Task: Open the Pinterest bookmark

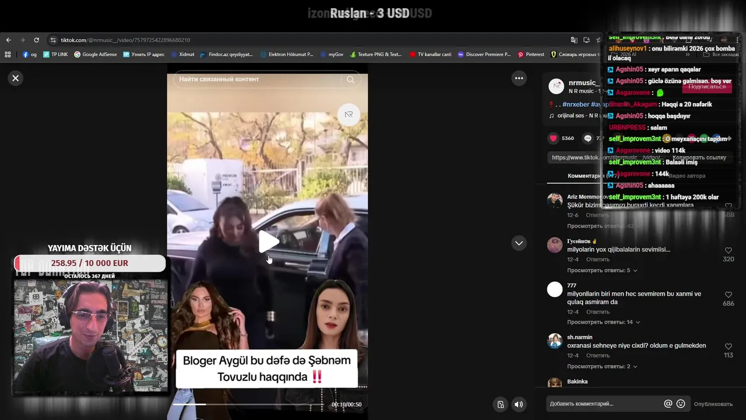Action: tap(531, 54)
